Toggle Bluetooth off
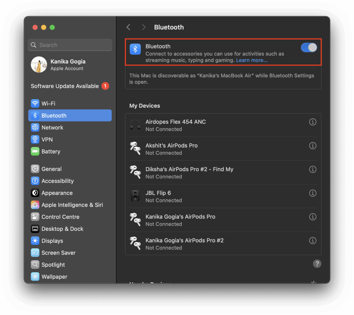 [x=309, y=47]
